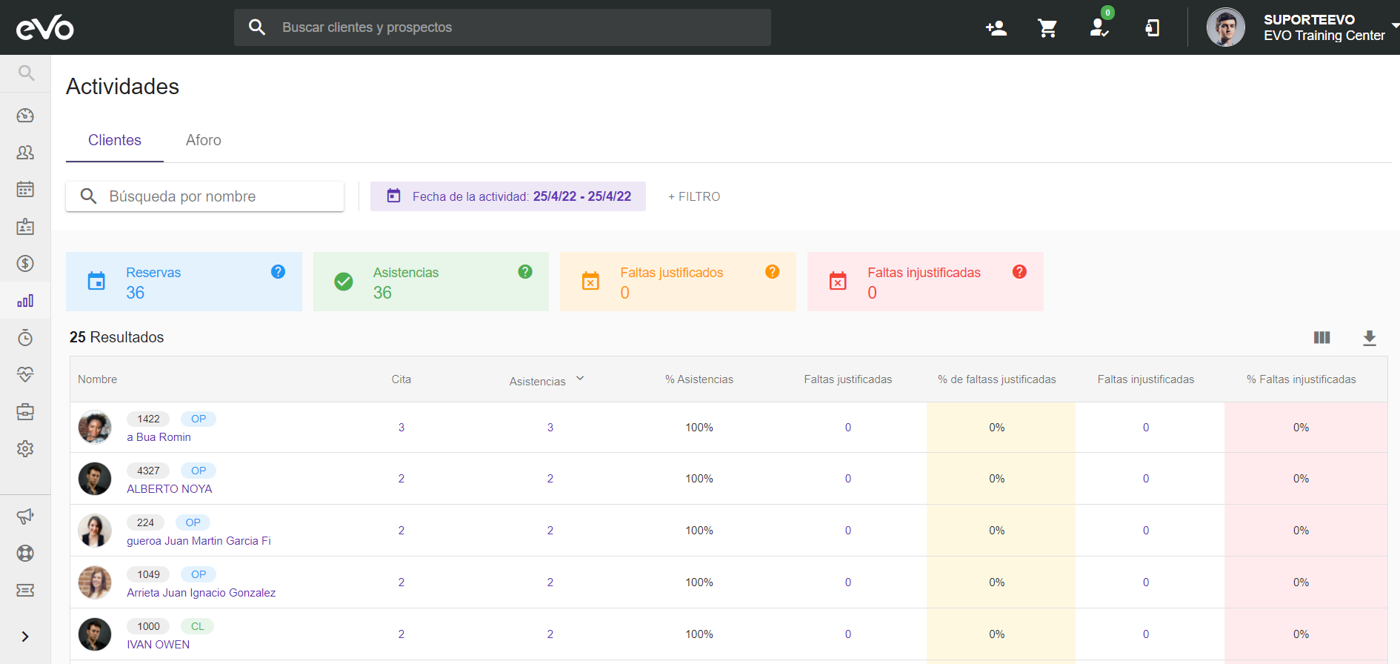
Task: Select the Clientes tab
Action: (x=114, y=140)
